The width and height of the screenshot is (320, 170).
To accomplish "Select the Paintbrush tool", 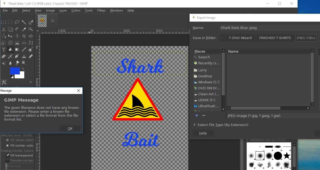I will coord(31,49).
